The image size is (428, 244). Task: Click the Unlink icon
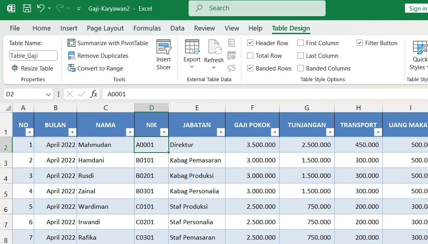tap(231, 68)
